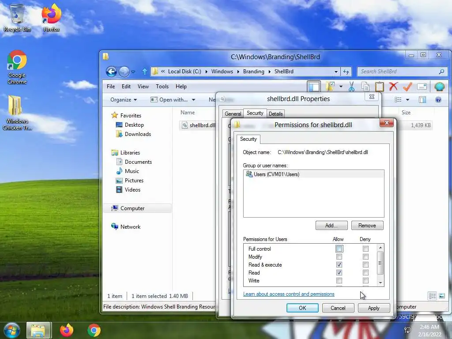Expand address bar history dropdown

pyautogui.click(x=336, y=72)
